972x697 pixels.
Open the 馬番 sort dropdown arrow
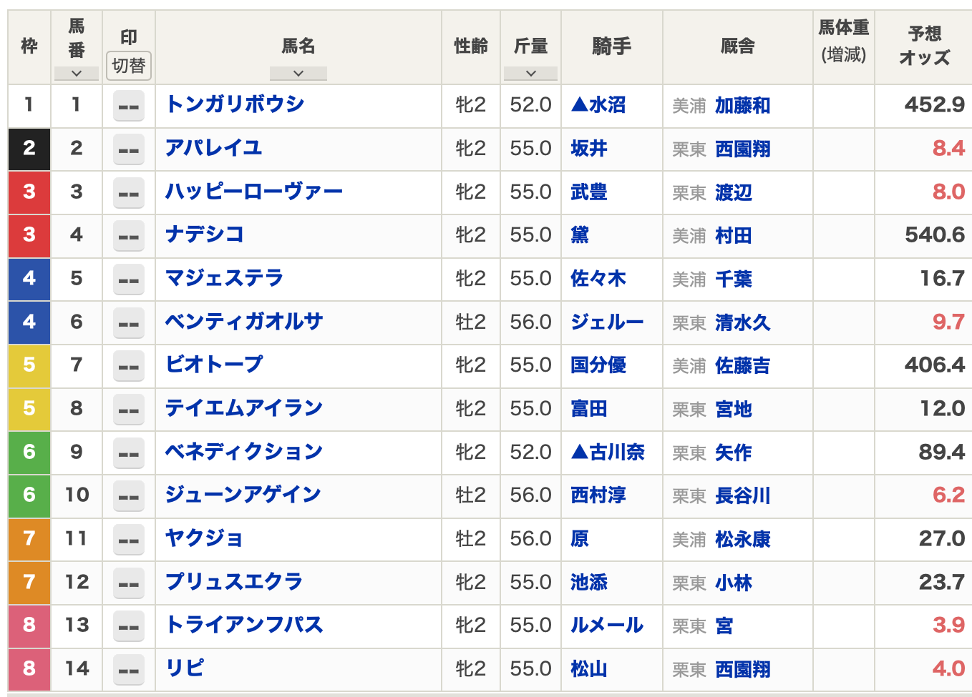click(76, 73)
